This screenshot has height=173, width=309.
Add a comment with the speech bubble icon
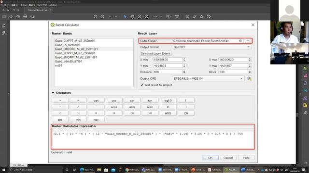pos(187,17)
